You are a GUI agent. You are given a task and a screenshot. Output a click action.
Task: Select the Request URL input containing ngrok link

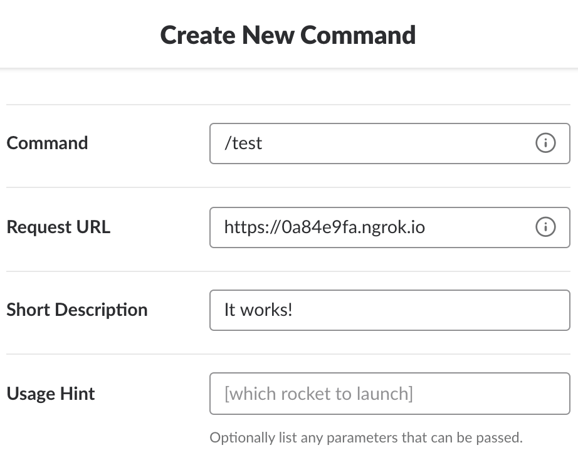[x=376, y=227]
